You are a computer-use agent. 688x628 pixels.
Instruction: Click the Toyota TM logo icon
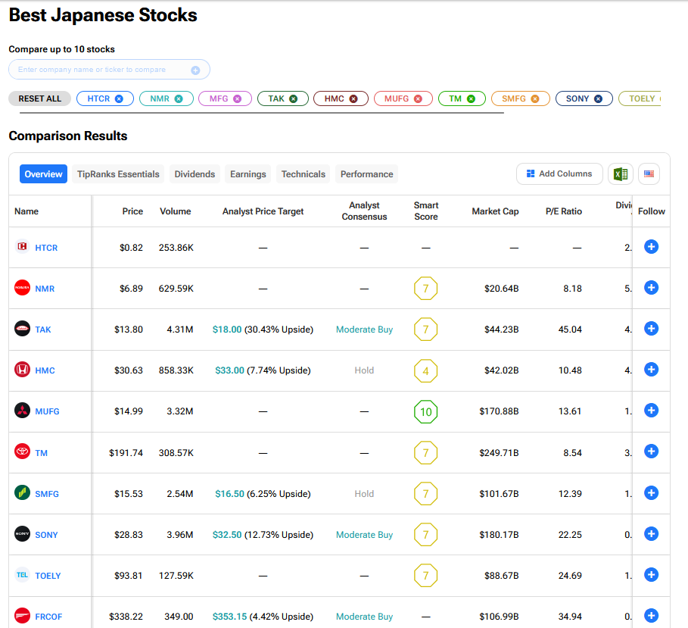(x=23, y=452)
